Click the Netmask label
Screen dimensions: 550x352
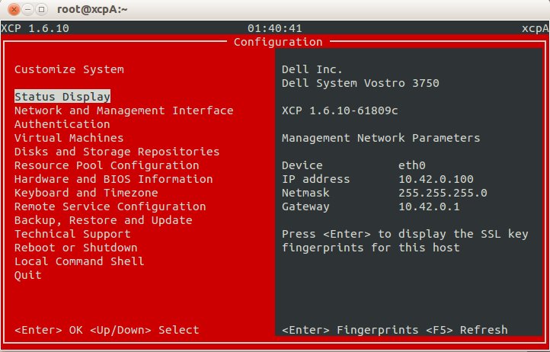[x=305, y=192]
